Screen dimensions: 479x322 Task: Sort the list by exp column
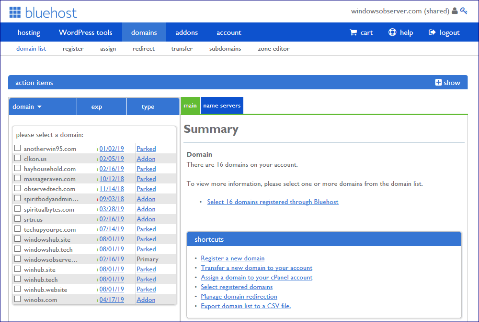click(x=102, y=107)
